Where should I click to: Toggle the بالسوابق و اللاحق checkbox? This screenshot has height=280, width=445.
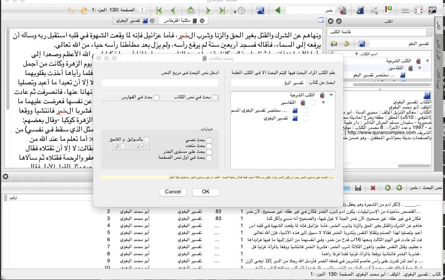point(147,140)
